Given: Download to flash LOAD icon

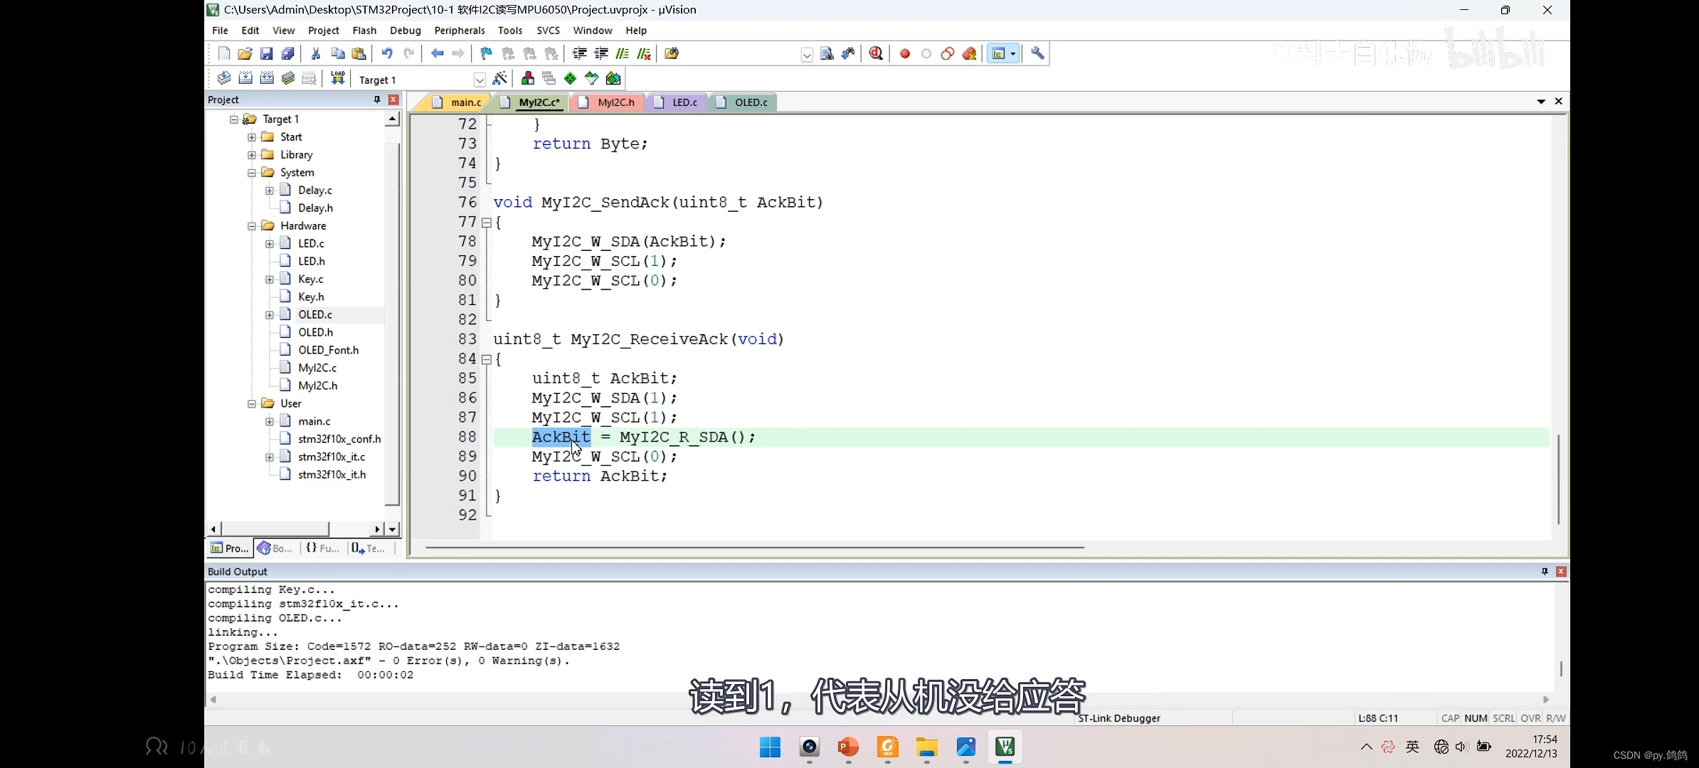Looking at the screenshot, I should click(x=338, y=78).
